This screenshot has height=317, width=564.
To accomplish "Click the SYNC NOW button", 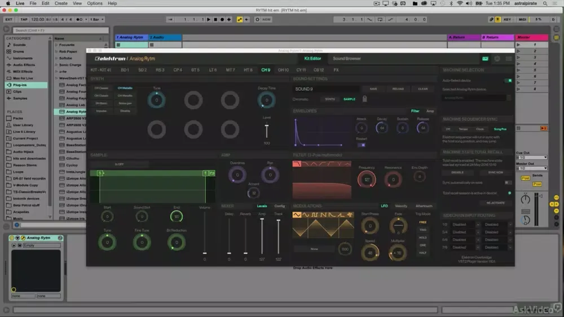I will [496, 172].
